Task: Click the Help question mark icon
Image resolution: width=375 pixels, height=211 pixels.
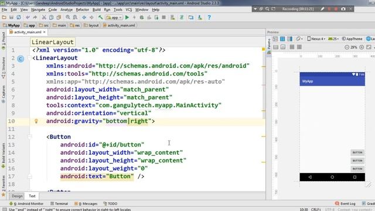Action: click(209, 17)
